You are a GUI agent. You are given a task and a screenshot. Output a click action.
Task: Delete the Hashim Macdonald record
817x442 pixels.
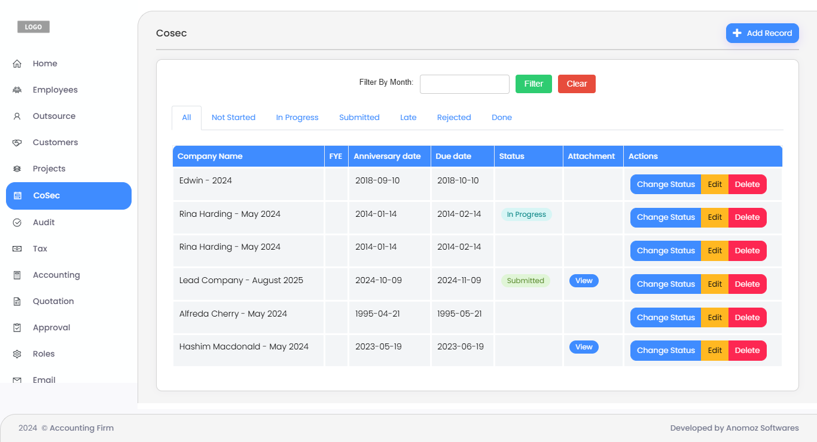click(x=747, y=351)
